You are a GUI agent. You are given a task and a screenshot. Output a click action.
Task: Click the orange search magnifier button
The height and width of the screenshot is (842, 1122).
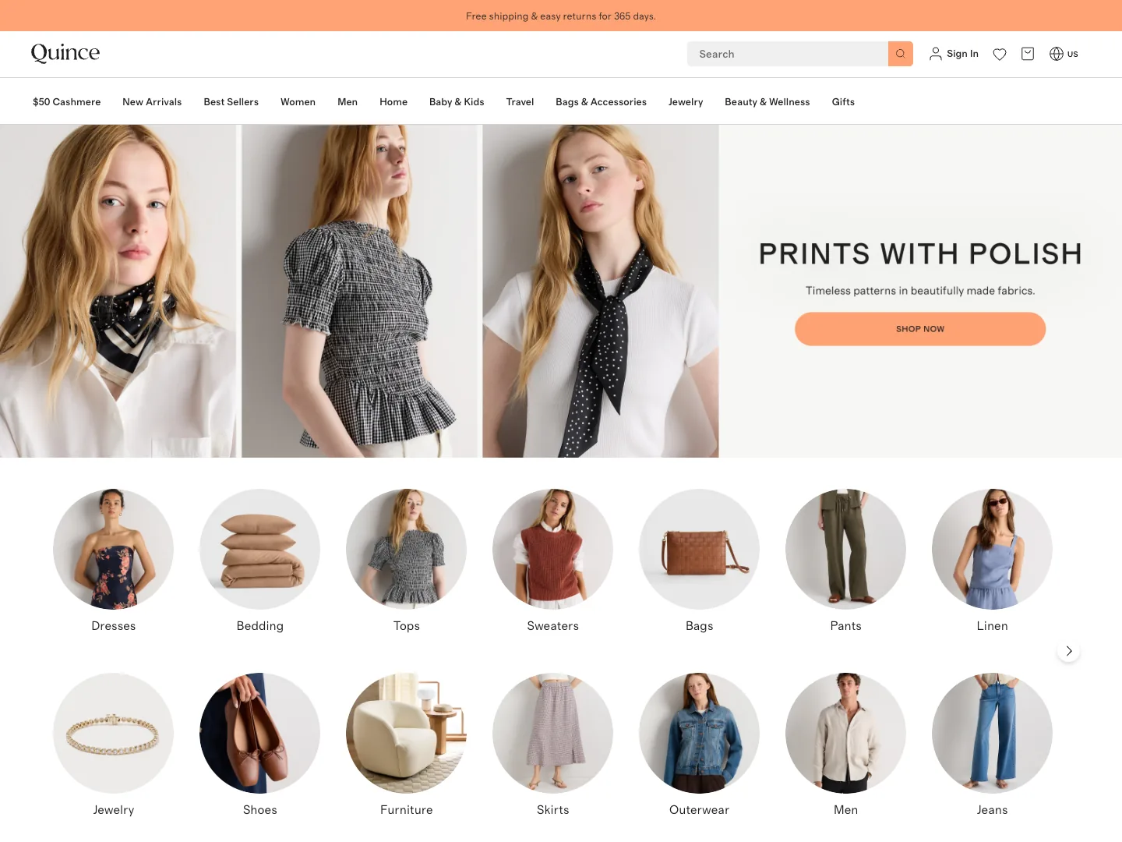coord(900,54)
